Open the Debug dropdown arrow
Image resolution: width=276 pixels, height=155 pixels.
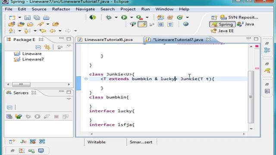tap(116, 17)
